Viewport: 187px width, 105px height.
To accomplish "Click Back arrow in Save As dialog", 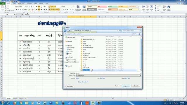I will pyautogui.click(x=65, y=31).
